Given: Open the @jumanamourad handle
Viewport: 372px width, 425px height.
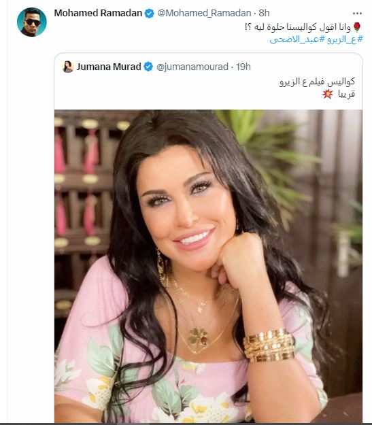Looking at the screenshot, I should [x=192, y=67].
